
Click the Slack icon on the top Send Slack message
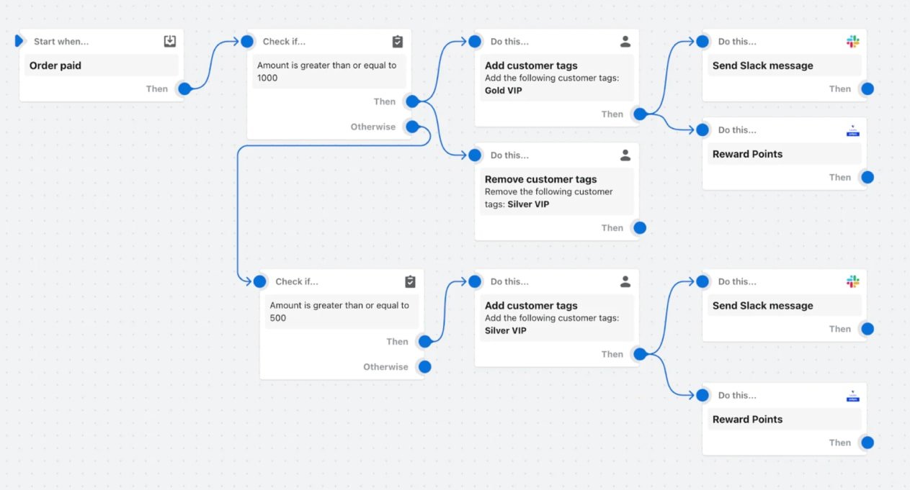[x=853, y=42]
